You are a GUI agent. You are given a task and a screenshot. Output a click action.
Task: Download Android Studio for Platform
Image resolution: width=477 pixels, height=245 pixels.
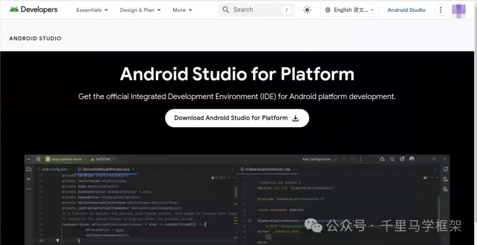[x=237, y=118]
